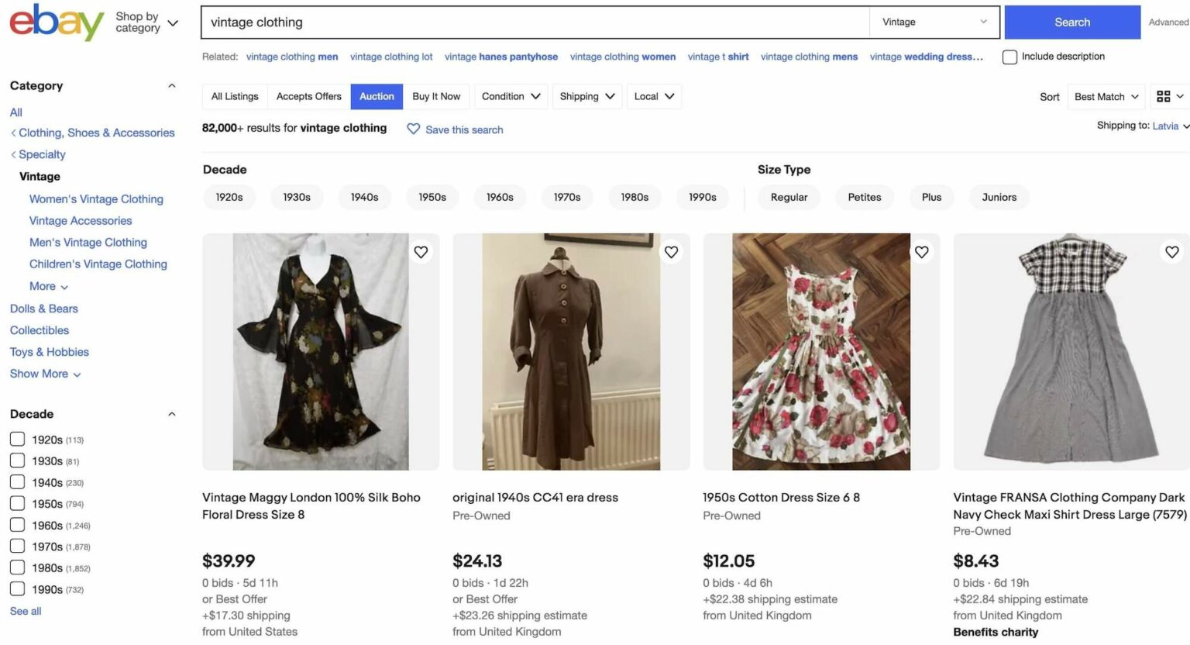Select the Auction tab
Viewport: 1190px width, 645px height.
coord(377,96)
